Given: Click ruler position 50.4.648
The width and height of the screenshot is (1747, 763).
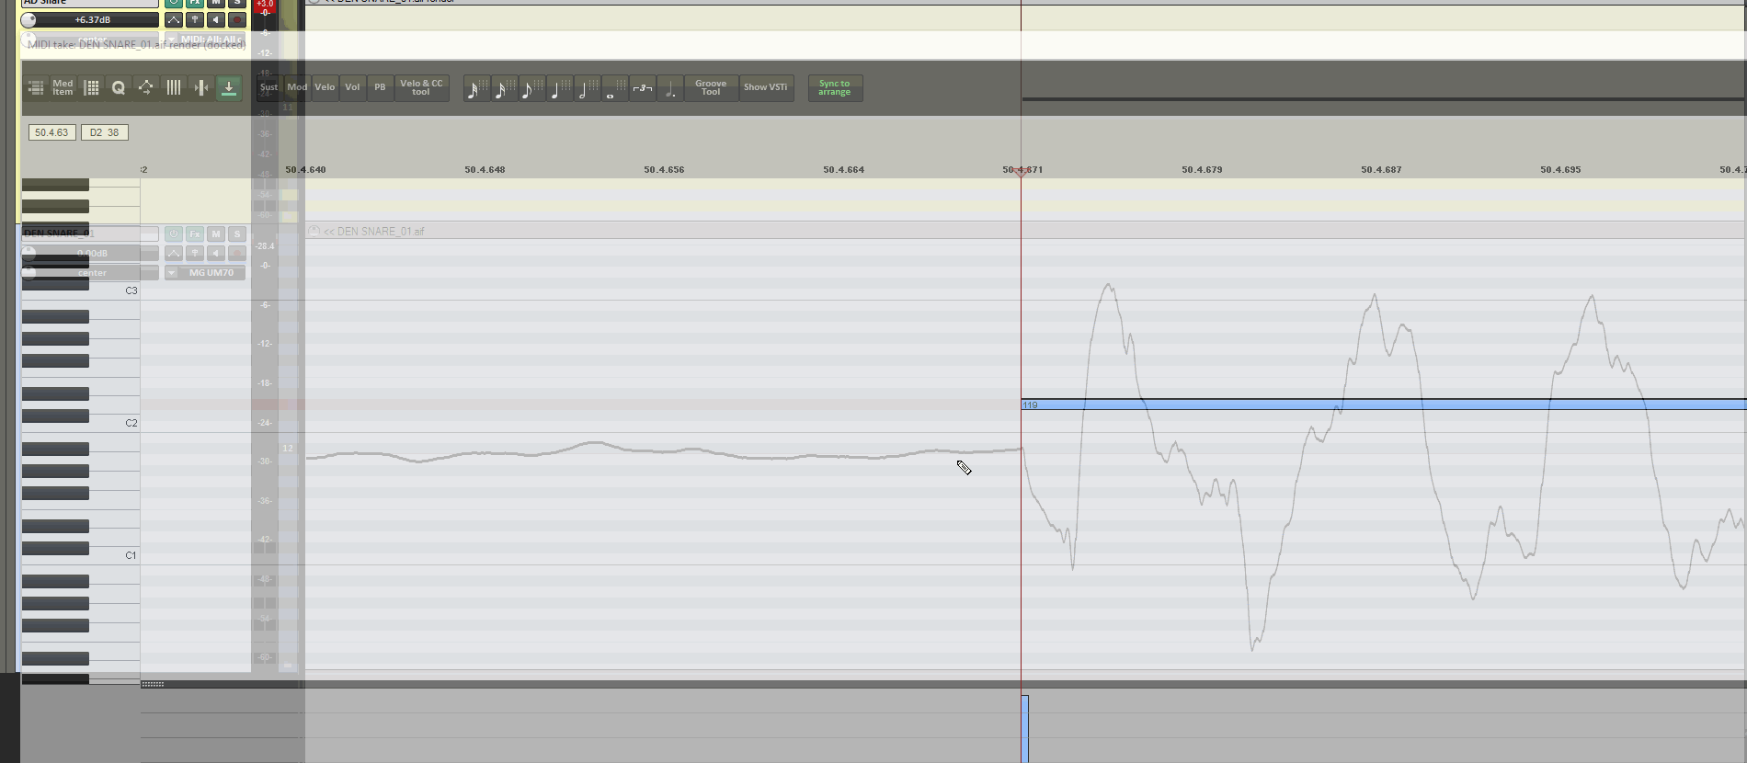Looking at the screenshot, I should [x=485, y=170].
